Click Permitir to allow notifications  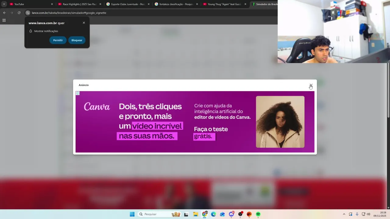click(x=58, y=40)
